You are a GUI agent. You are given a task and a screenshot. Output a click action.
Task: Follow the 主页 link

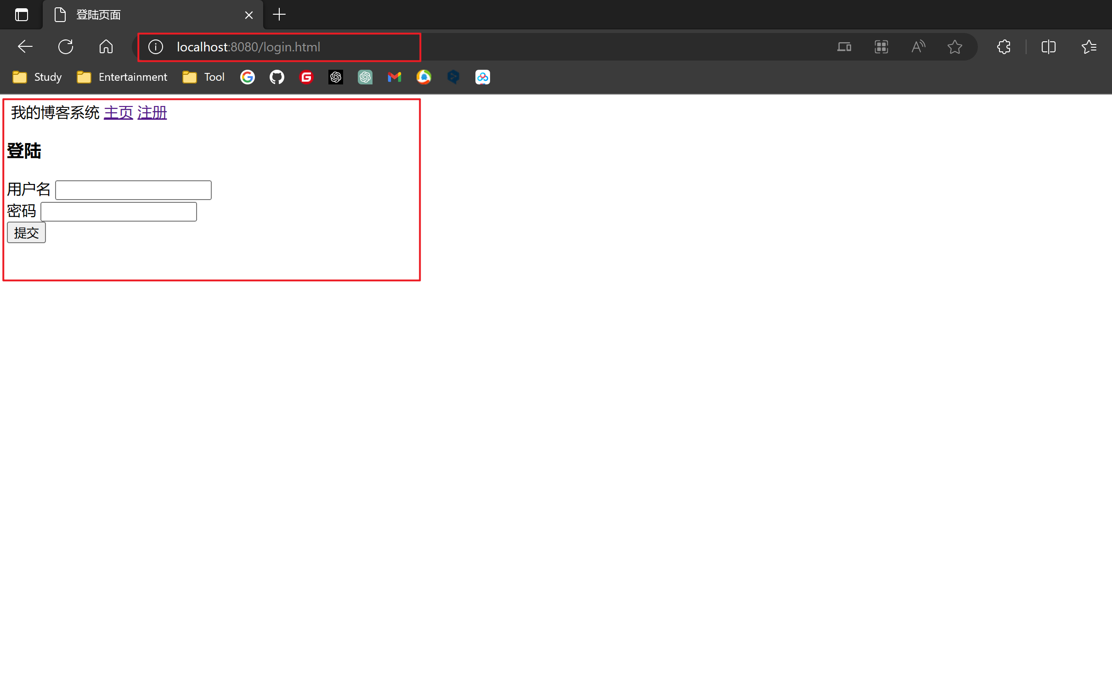118,112
